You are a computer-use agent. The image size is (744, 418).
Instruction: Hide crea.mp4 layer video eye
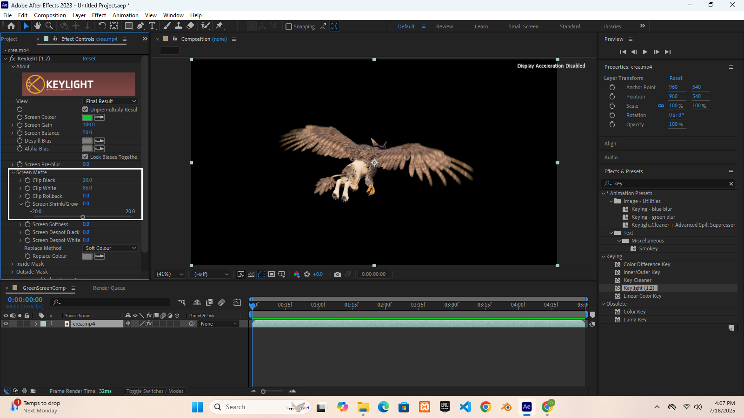click(x=6, y=324)
